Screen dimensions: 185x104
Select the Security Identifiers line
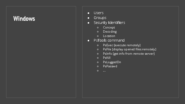(x=109, y=23)
